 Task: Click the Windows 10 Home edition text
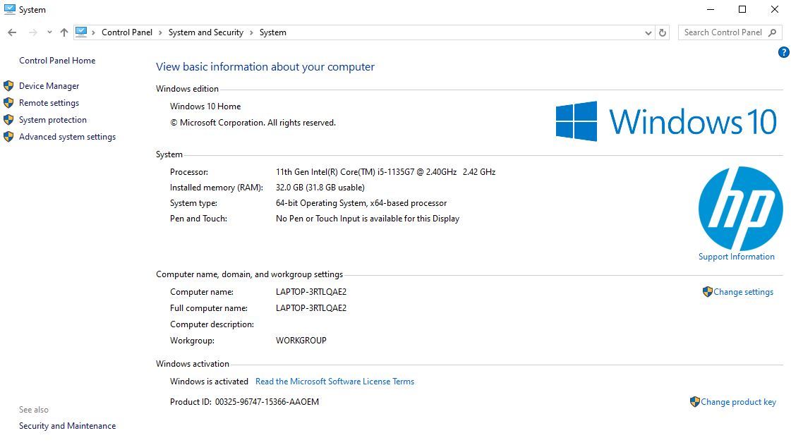(205, 106)
